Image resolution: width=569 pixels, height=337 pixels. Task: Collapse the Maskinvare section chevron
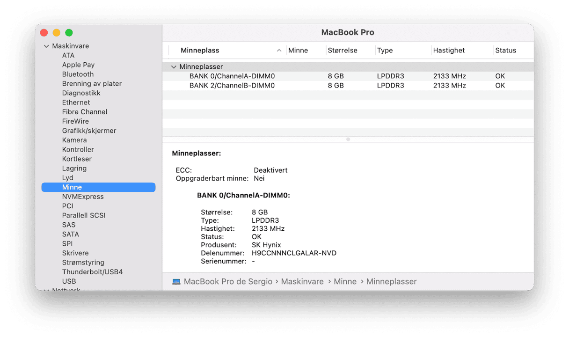(x=46, y=46)
